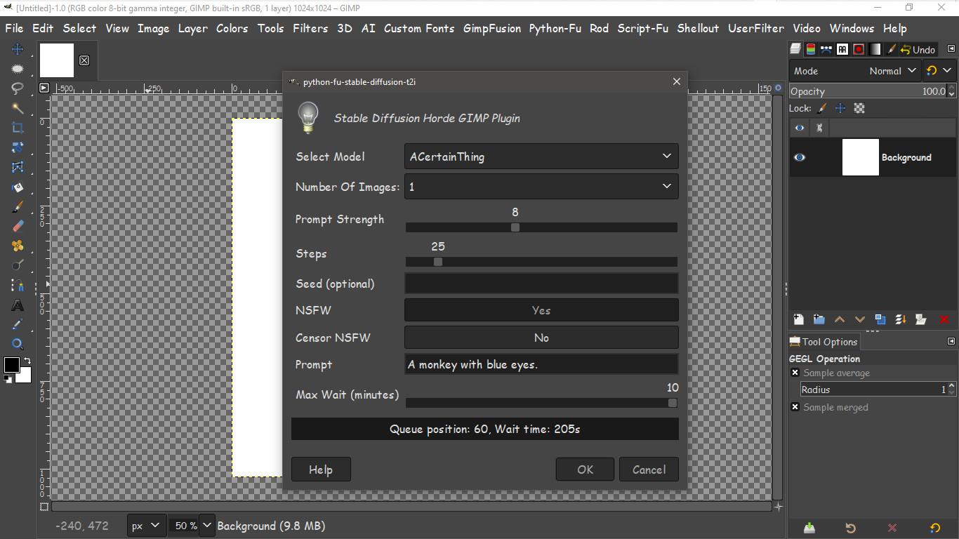Pick the Paintbrush tool
Screen dimensions: 959x539
[18, 206]
